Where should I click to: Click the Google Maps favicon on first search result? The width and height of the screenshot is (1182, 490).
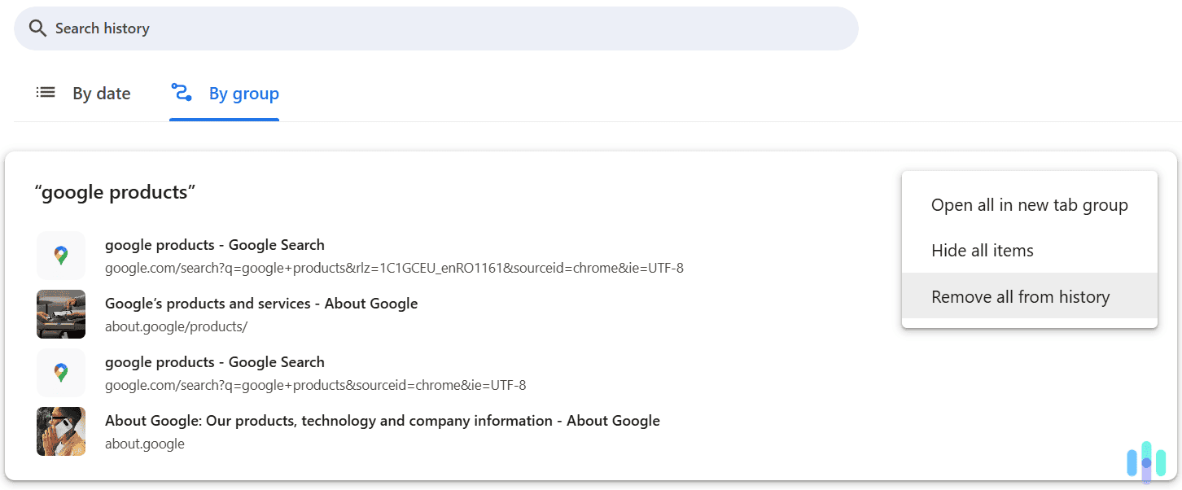point(61,255)
